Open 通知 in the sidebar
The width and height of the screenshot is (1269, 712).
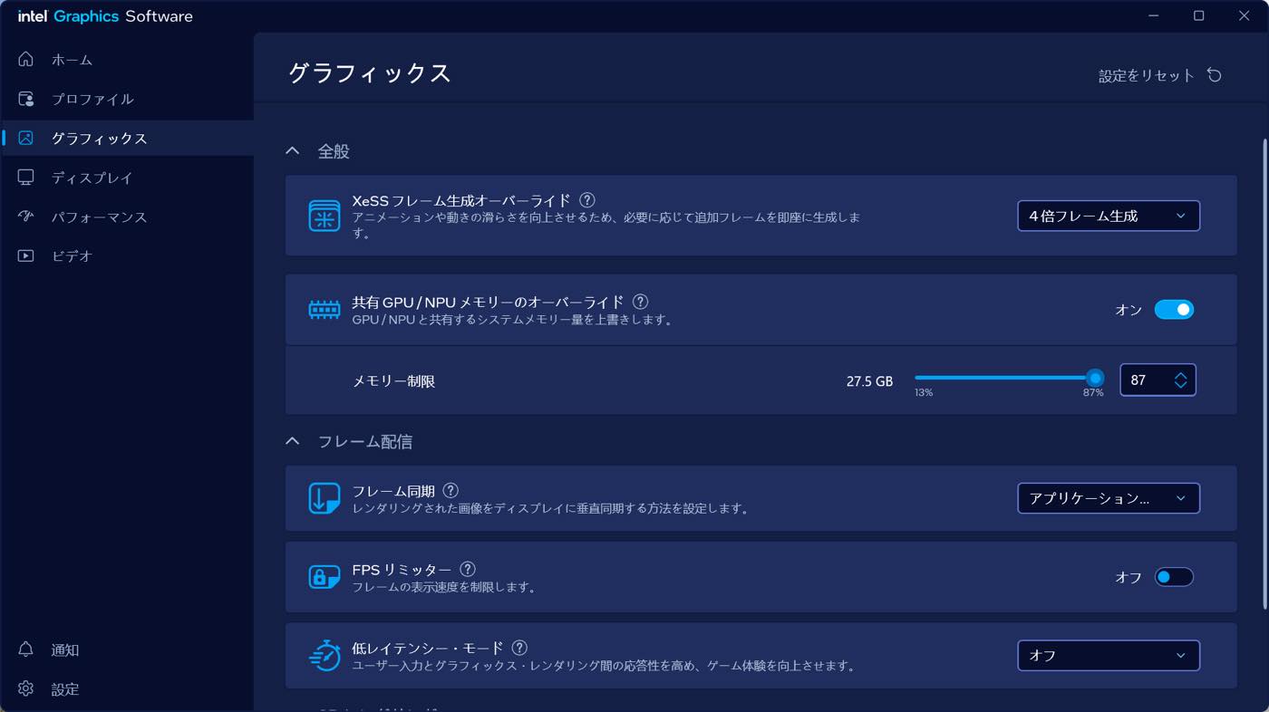click(127, 649)
